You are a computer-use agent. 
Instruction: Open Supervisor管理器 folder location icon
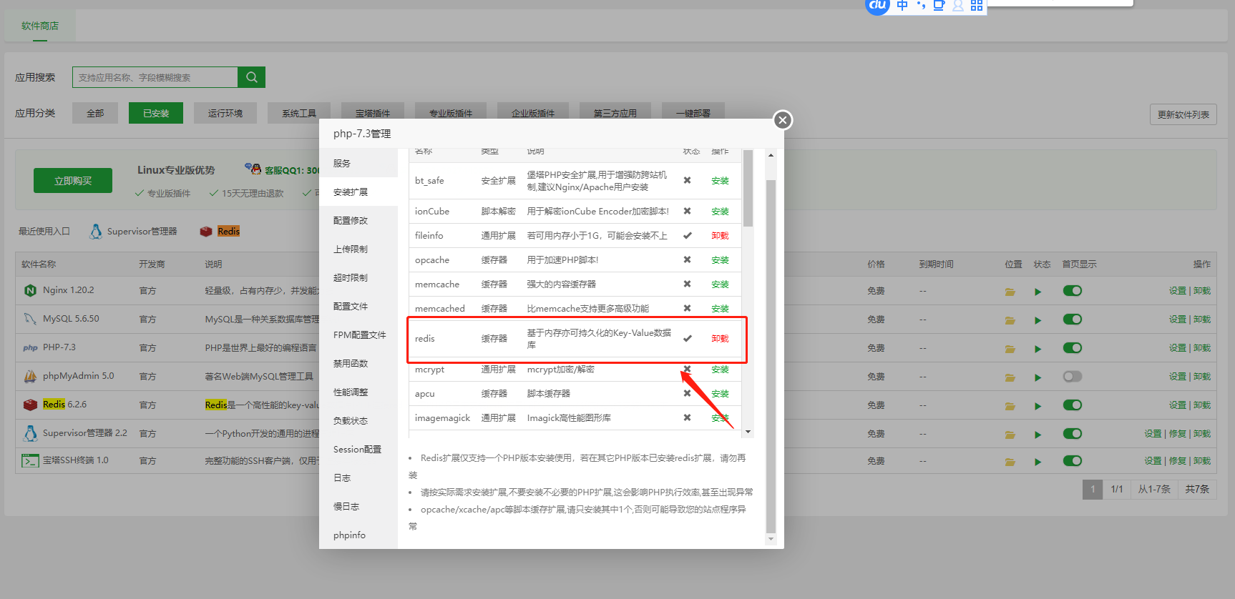coord(1010,435)
